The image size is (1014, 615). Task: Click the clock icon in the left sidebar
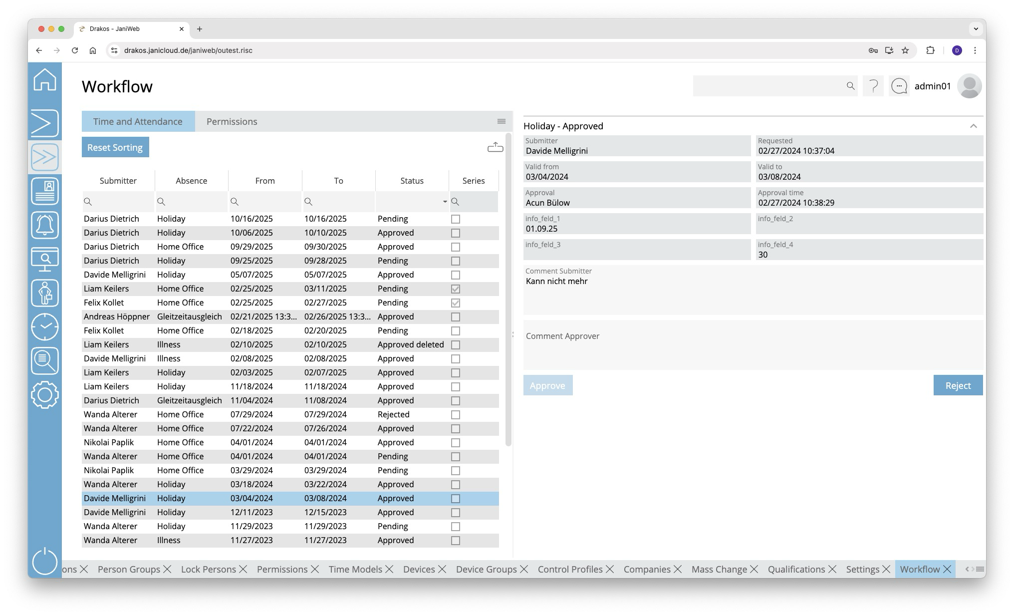(x=45, y=327)
